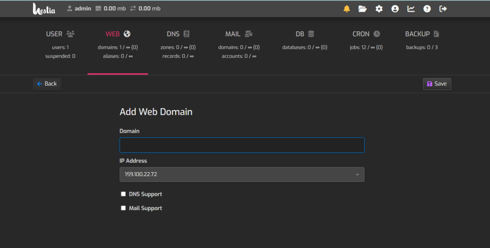490x248 pixels.
Task: Open the notifications bell icon
Action: pyautogui.click(x=346, y=9)
